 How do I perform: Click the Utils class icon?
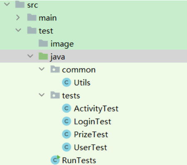tap(67, 82)
